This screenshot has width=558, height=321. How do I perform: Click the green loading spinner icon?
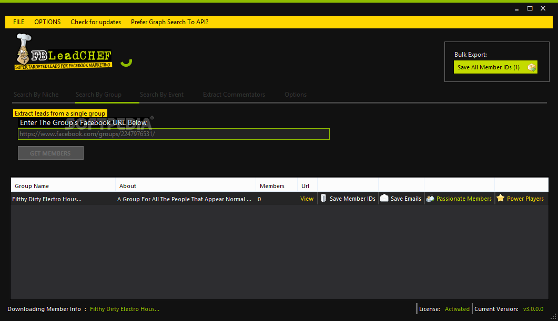click(x=126, y=62)
